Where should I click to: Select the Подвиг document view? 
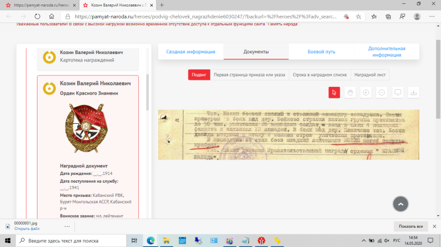[x=199, y=75]
